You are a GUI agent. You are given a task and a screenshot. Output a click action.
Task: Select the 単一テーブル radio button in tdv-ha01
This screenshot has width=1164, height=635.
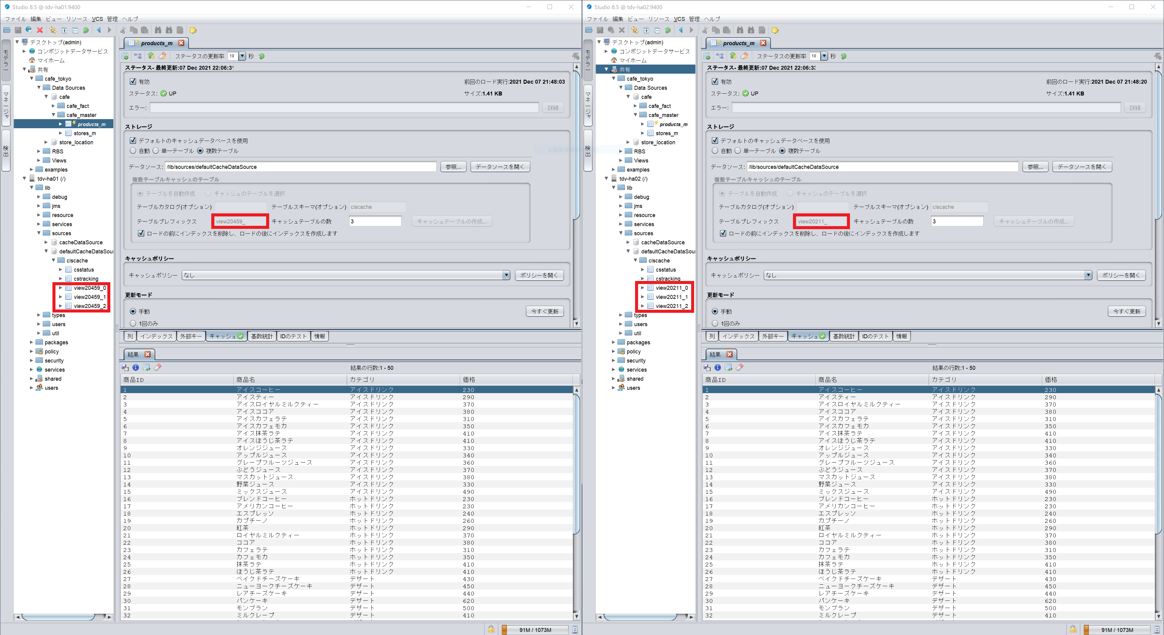(x=156, y=151)
